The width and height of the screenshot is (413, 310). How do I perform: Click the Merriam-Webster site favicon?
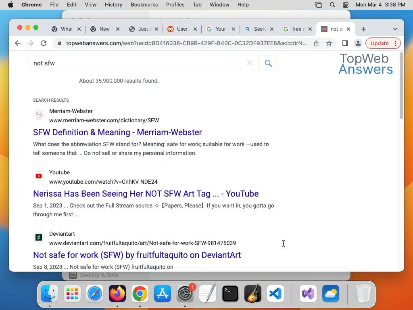pos(39,114)
